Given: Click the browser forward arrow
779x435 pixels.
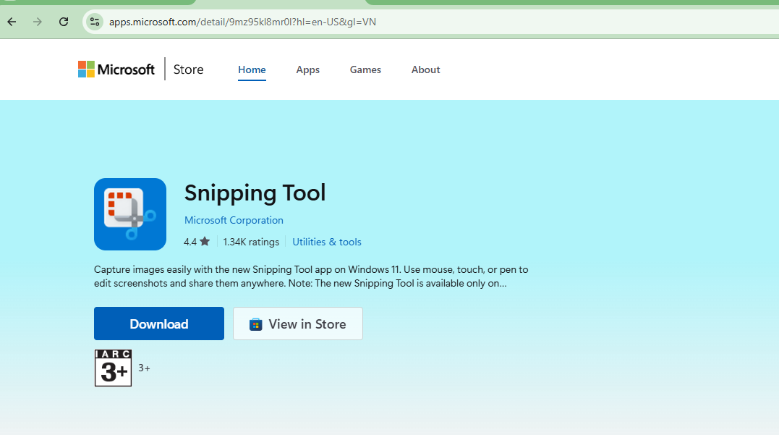Looking at the screenshot, I should click(38, 22).
